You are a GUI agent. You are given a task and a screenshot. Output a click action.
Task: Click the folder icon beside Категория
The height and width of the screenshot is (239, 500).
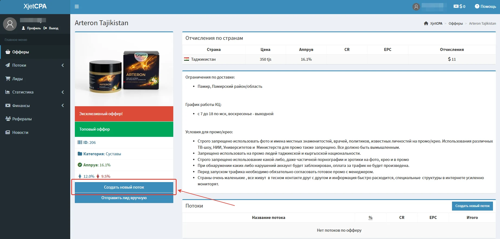tap(80, 154)
